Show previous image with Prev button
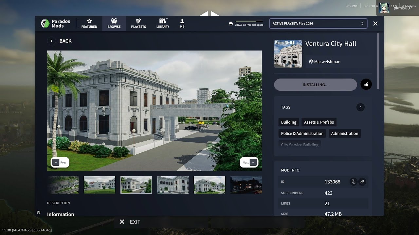This screenshot has width=419, height=235. [x=60, y=162]
